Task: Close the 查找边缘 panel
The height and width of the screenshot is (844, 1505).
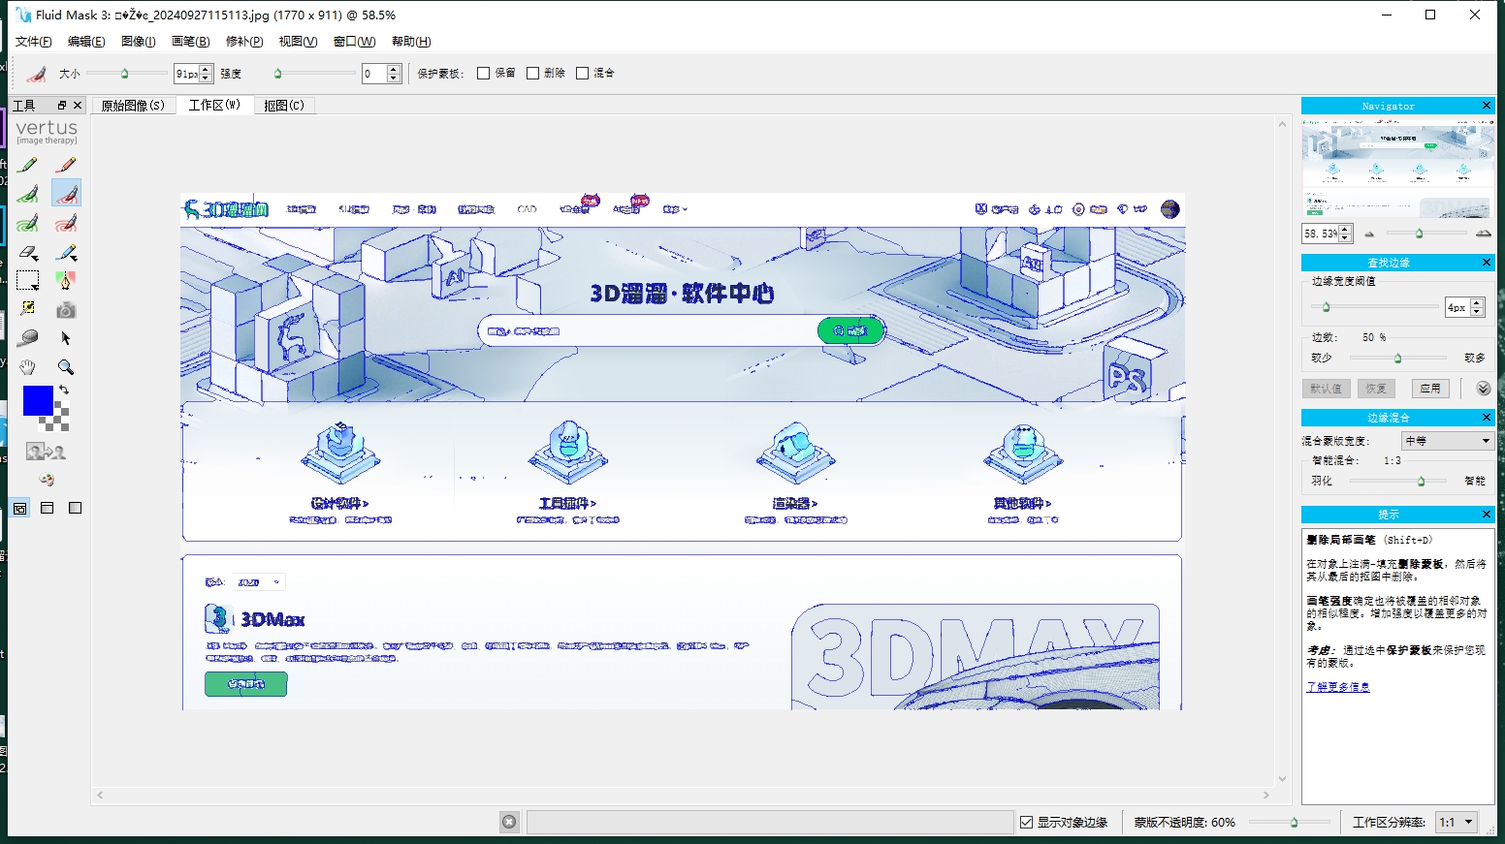Action: 1486,263
